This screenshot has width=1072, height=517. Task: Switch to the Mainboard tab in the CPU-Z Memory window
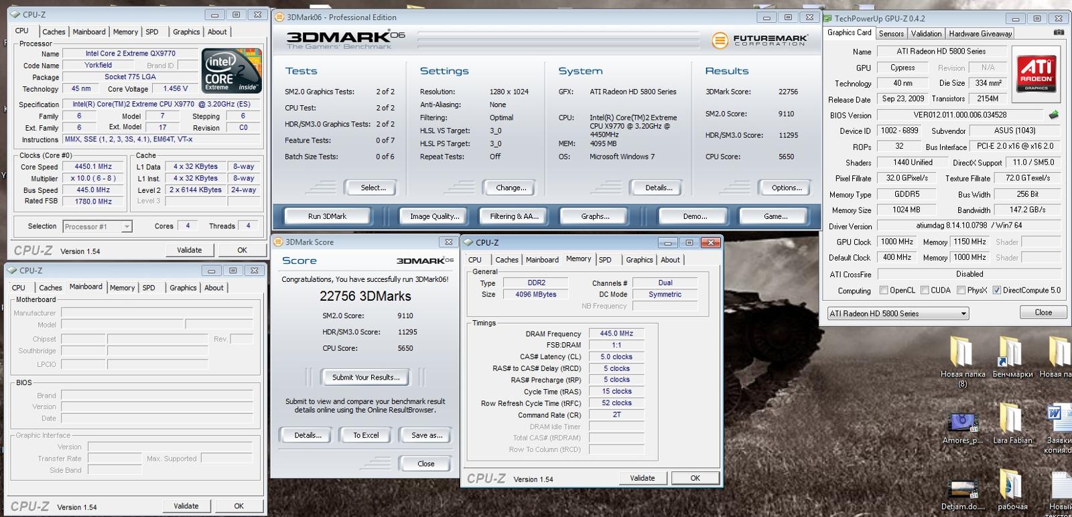(542, 260)
